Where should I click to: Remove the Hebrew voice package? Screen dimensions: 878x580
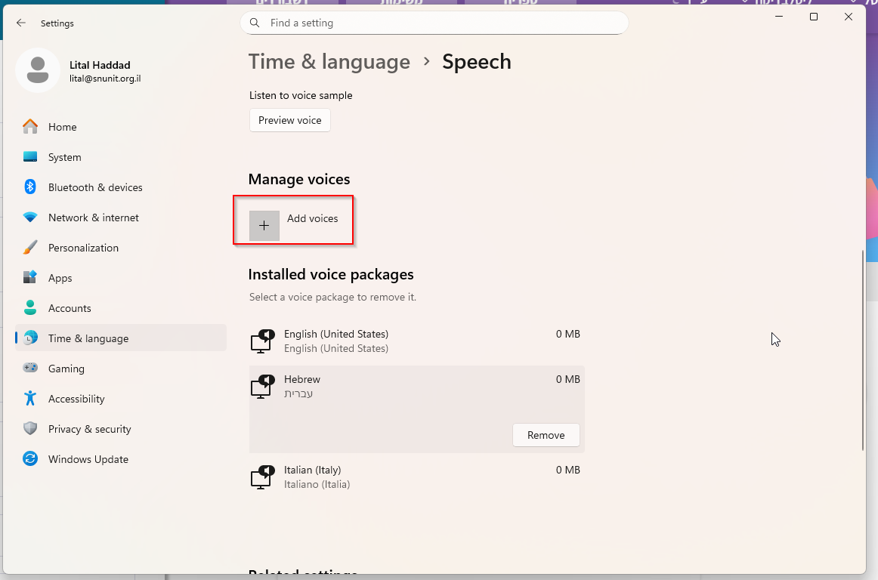click(x=546, y=435)
